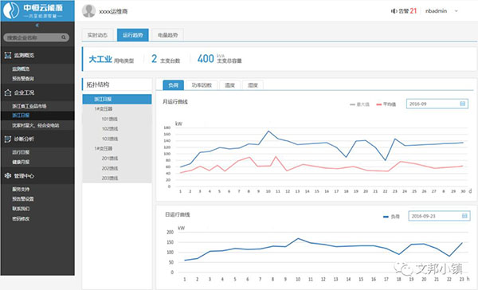Select the 负荷 chart tab
Viewport: 478px width, 290px height.
174,85
